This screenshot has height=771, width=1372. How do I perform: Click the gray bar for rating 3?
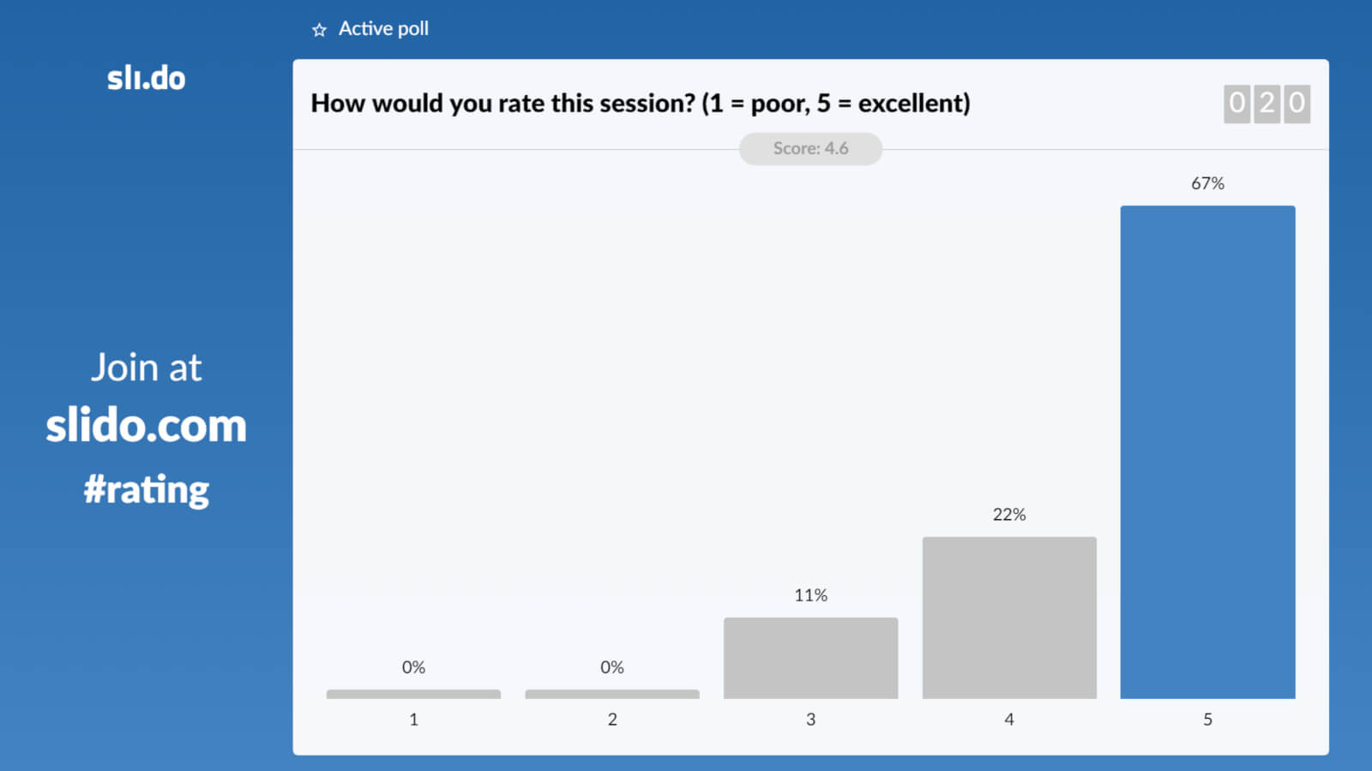click(x=810, y=657)
